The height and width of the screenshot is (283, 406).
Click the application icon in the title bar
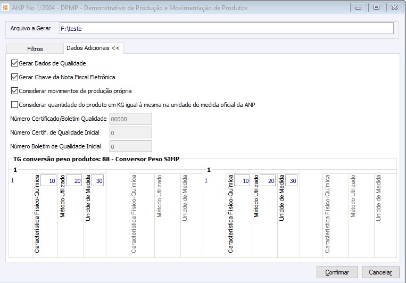(5, 7)
